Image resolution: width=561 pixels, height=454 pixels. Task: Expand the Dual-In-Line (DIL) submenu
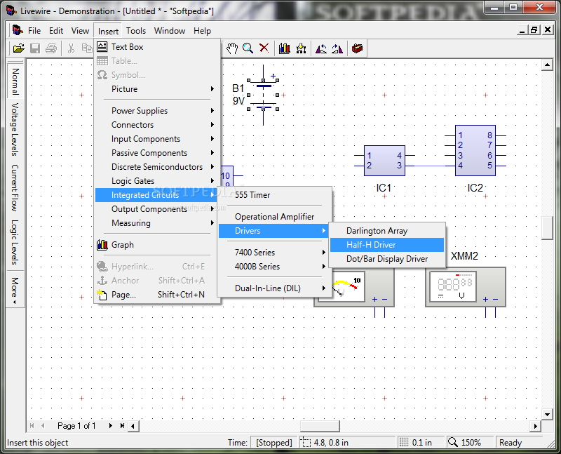(x=273, y=288)
